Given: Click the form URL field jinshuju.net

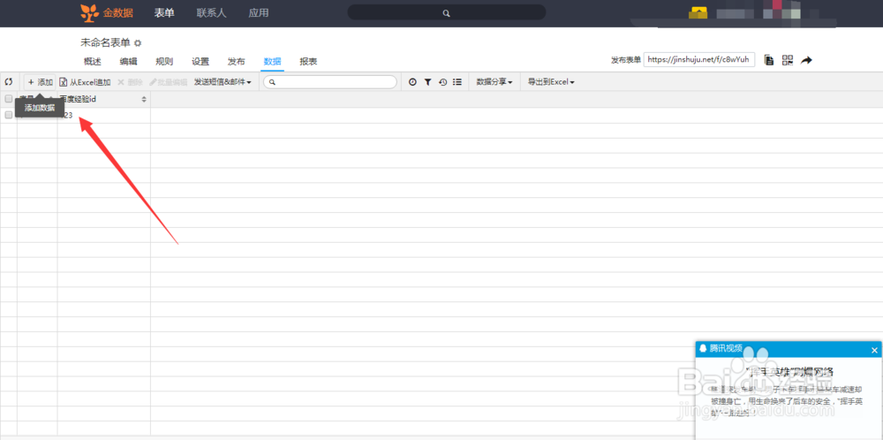Looking at the screenshot, I should [x=698, y=60].
